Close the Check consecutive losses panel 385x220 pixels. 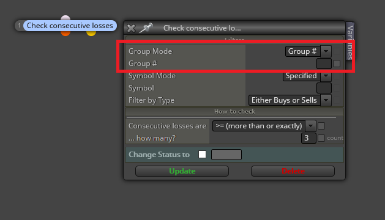131,28
